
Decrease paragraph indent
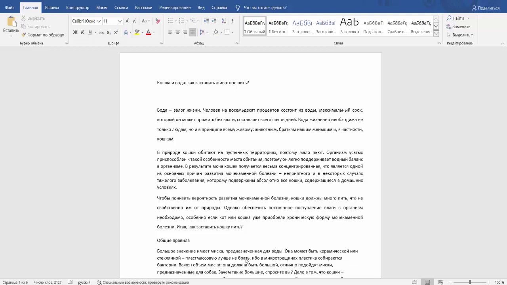pos(206,21)
